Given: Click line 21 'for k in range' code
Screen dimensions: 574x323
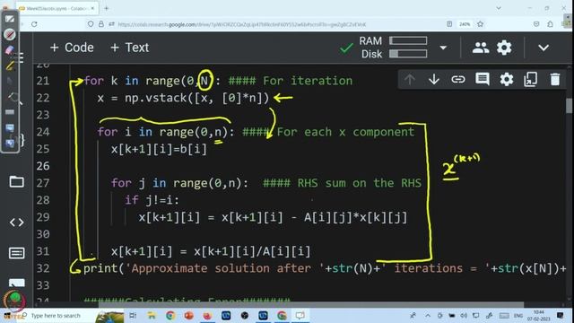Looking at the screenshot, I should point(152,81).
